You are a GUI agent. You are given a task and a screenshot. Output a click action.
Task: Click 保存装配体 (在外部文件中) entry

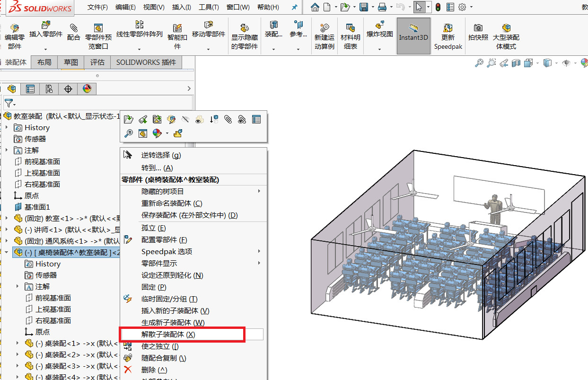189,215
